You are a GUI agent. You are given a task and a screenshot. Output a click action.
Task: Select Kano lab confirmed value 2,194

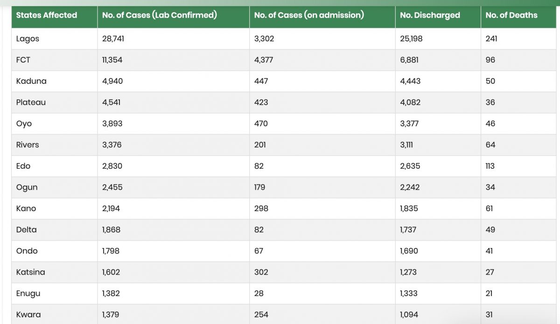tap(111, 208)
